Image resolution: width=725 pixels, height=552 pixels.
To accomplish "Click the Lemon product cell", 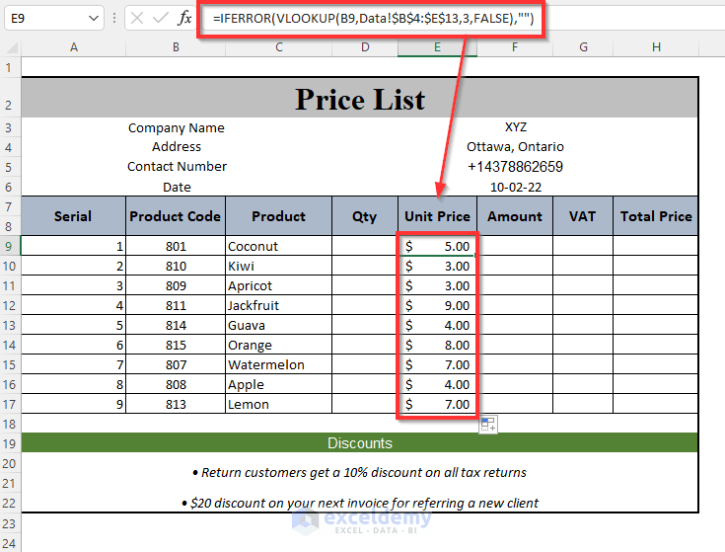I will tap(278, 405).
